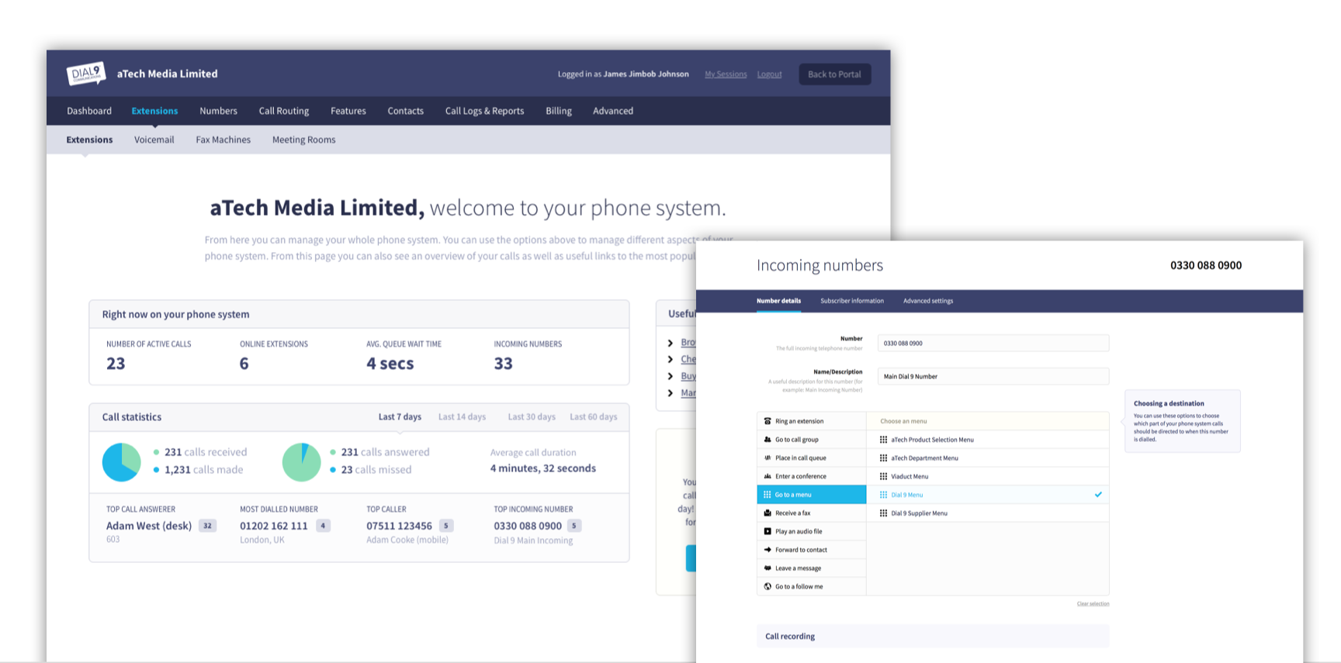This screenshot has width=1341, height=663.
Task: Select the Place in call queue icon
Action: 768,458
